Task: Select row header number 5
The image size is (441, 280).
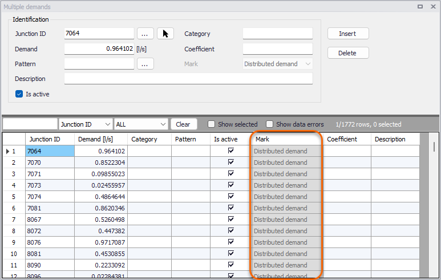Action: pyautogui.click(x=14, y=197)
